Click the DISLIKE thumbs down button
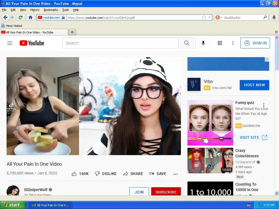Image resolution: width=279 pixels, height=209 pixels. point(106,174)
